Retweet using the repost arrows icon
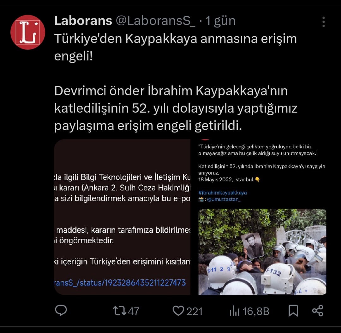The image size is (341, 333). point(119,311)
